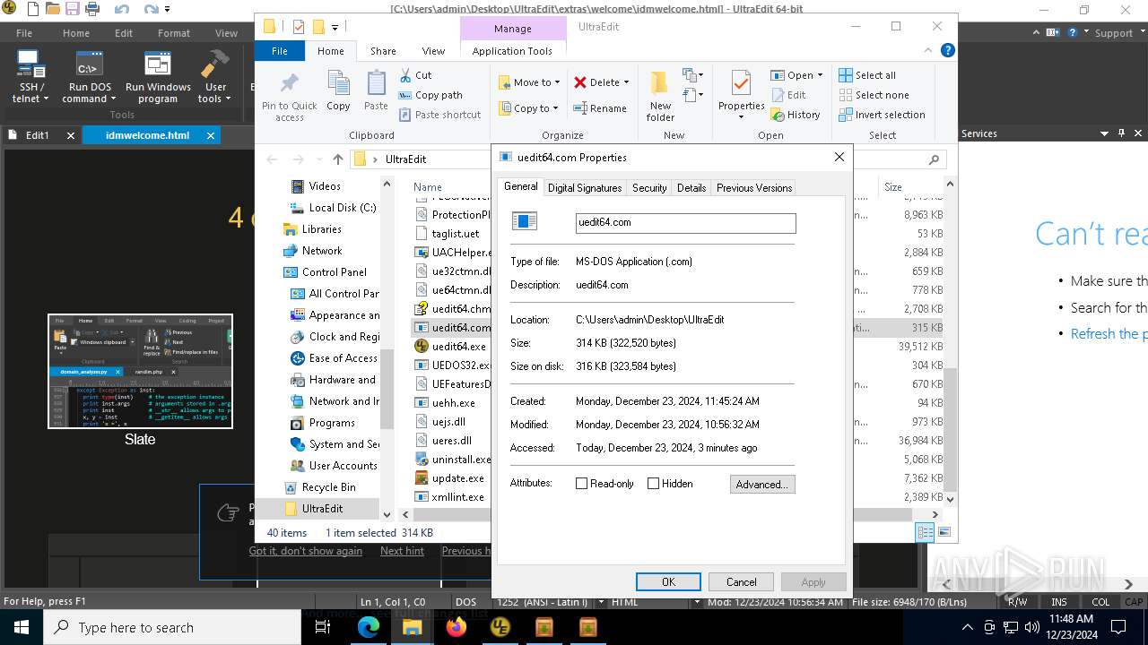Viewport: 1148px width, 645px height.
Task: Click Edit in the Open group
Action: pyautogui.click(x=788, y=95)
